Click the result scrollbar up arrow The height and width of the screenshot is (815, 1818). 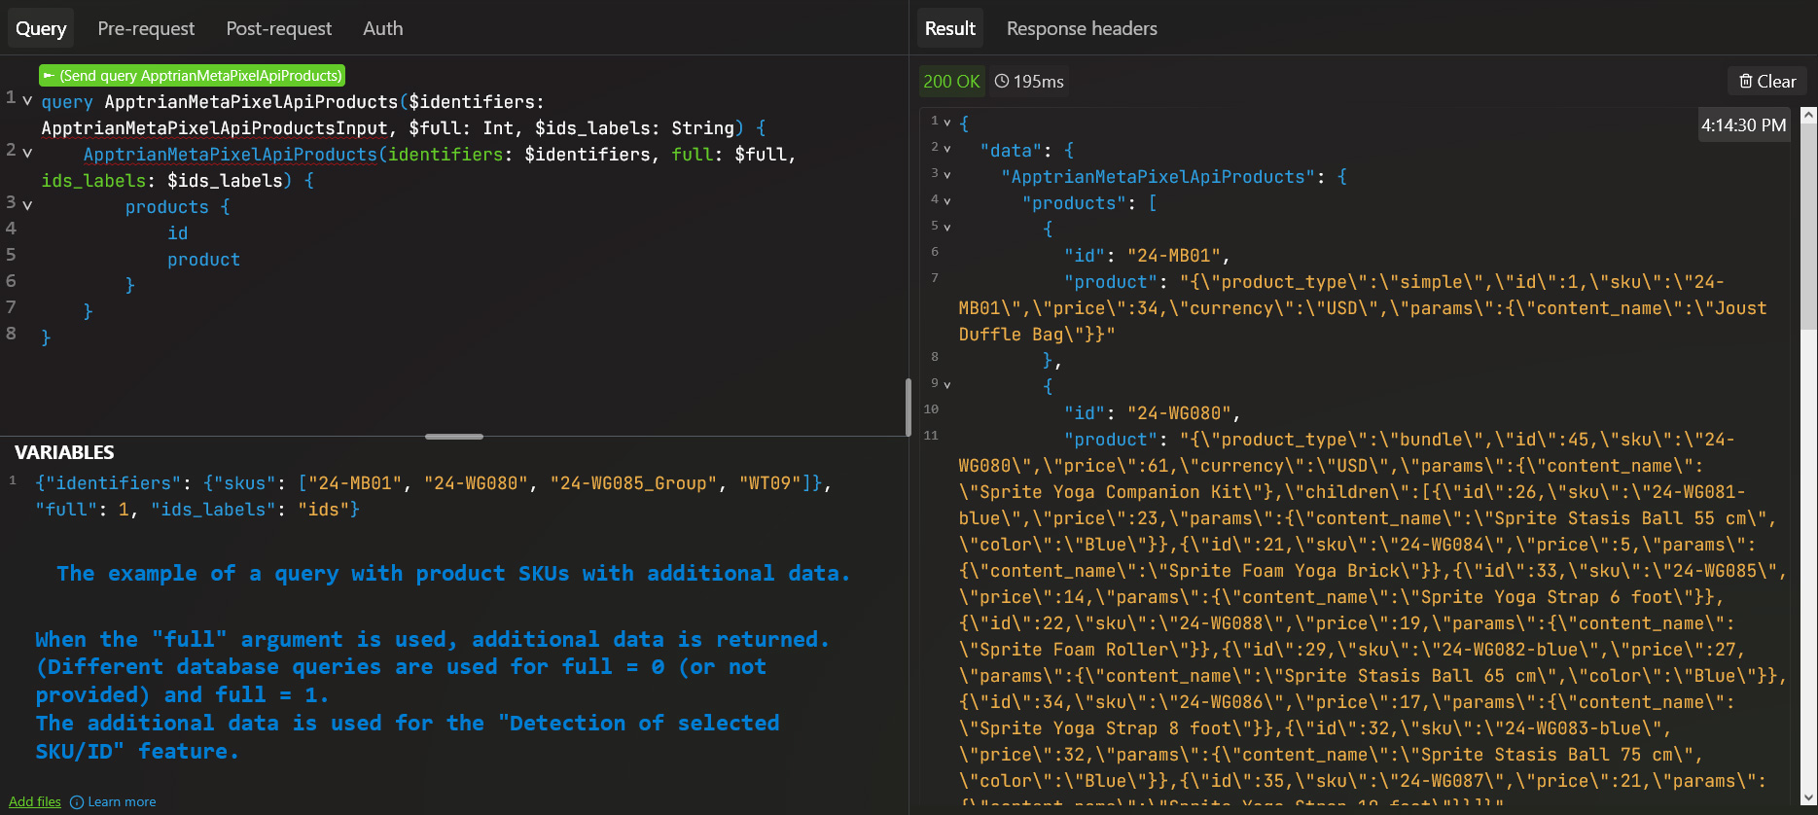pyautogui.click(x=1808, y=115)
